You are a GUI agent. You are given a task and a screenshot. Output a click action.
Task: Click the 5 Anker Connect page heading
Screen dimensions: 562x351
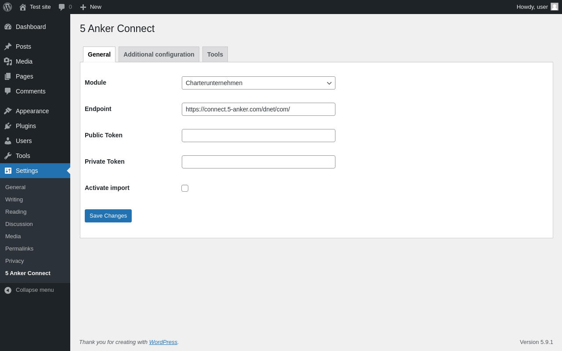click(x=117, y=29)
